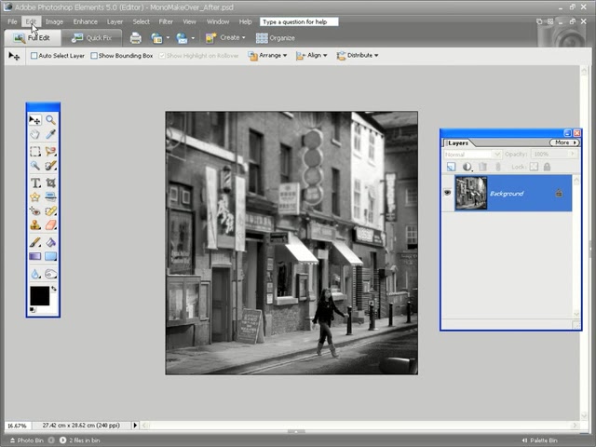Select the Move tool in the toolbox
Image resolution: width=596 pixels, height=447 pixels.
point(35,120)
